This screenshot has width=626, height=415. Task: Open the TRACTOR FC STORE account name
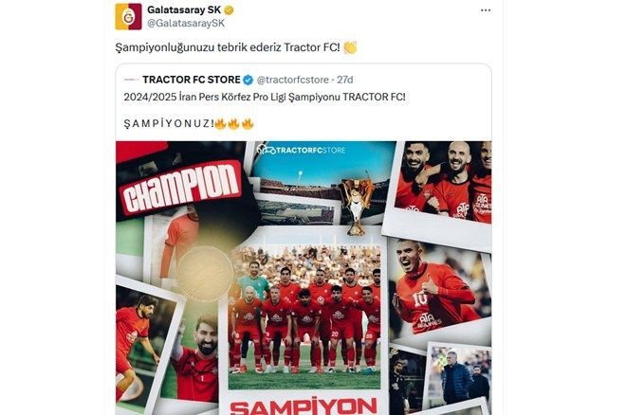tap(192, 80)
